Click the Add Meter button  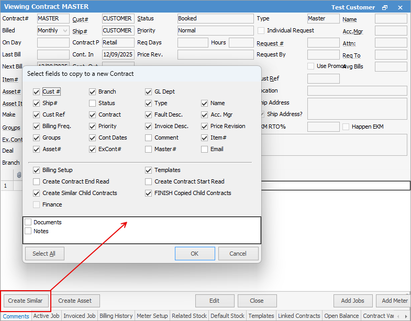[x=394, y=301]
